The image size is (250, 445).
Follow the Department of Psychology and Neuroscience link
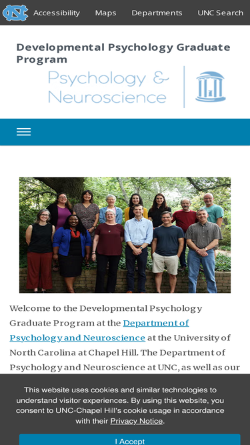tap(99, 331)
